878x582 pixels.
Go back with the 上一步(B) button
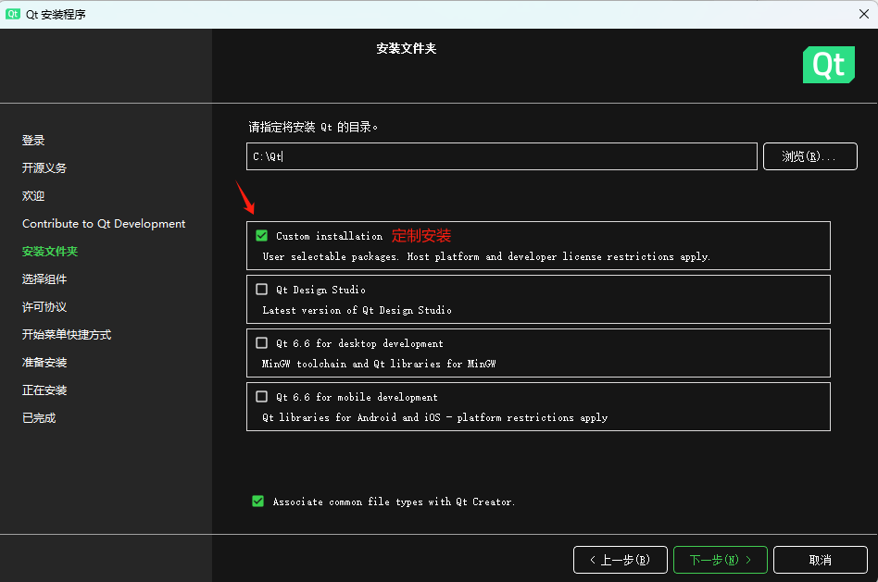pos(620,560)
